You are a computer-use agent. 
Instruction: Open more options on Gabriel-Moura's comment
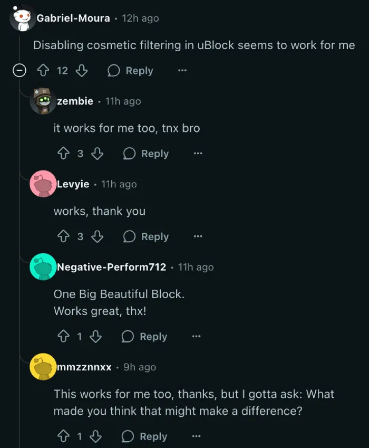[182, 71]
